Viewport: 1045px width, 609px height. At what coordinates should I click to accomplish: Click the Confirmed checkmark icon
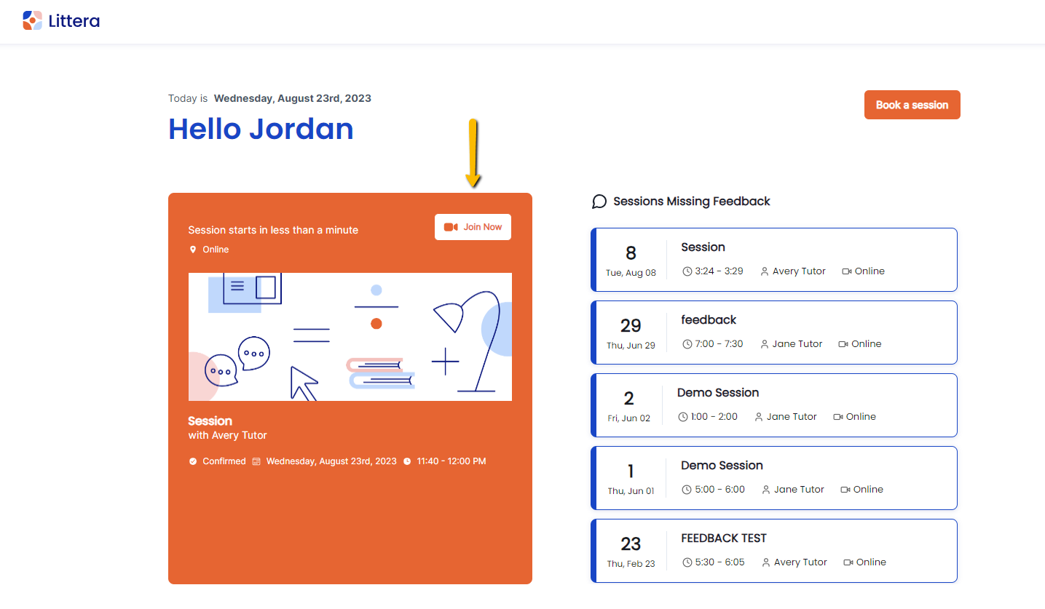click(x=193, y=461)
